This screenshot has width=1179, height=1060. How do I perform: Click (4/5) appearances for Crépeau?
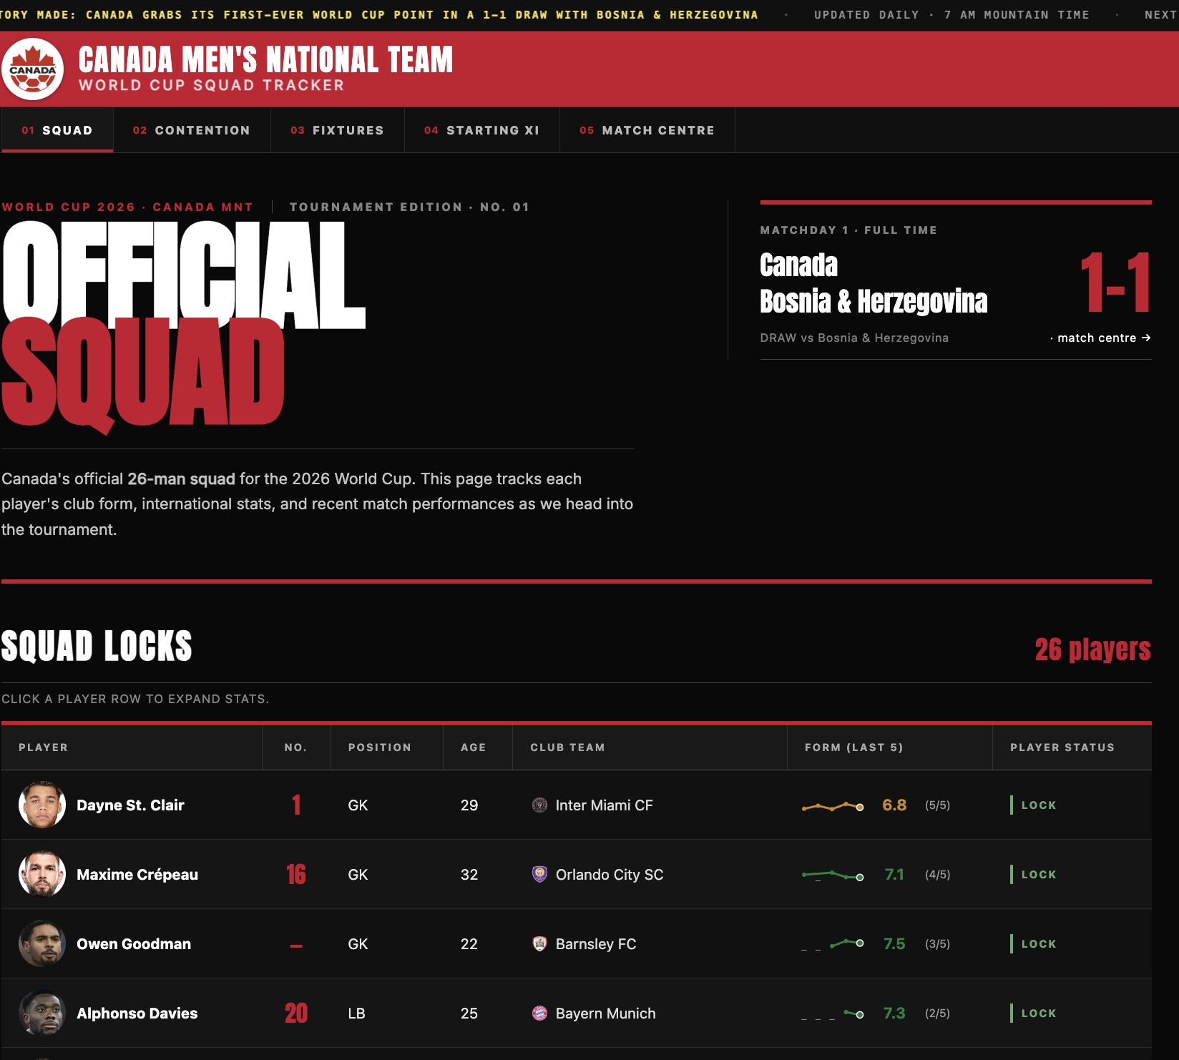[x=937, y=875]
